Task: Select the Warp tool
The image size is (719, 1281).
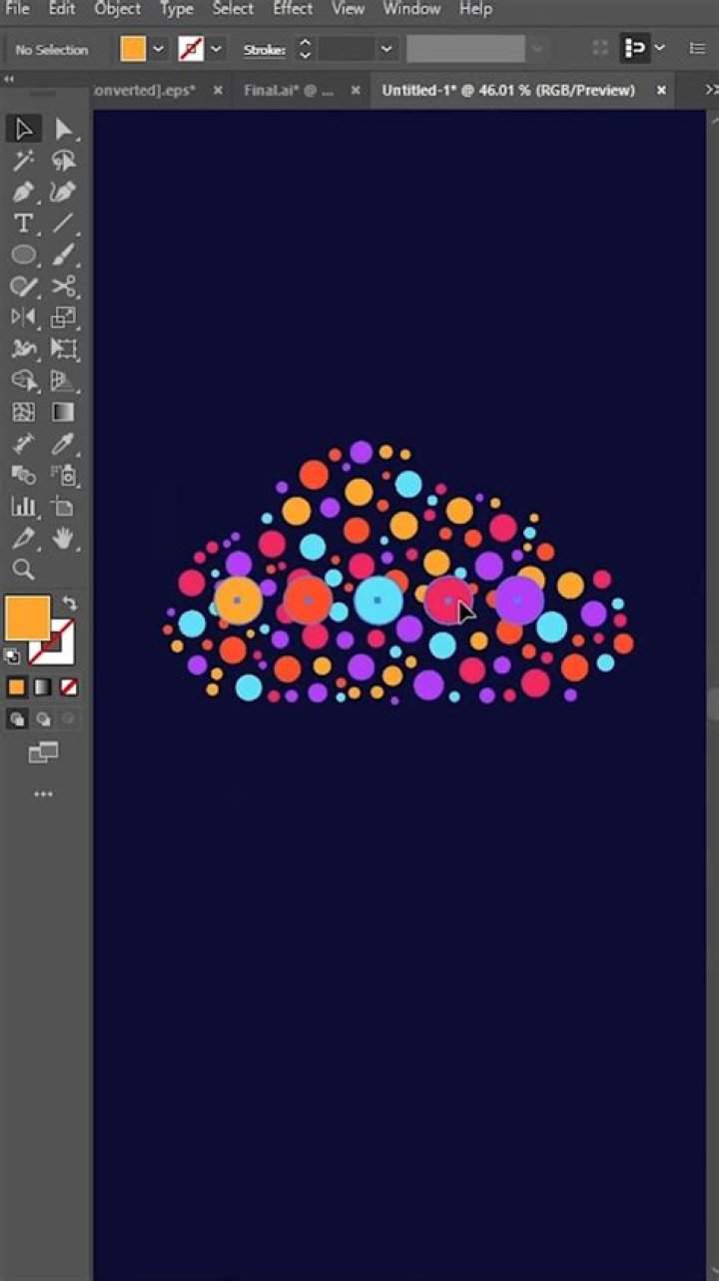Action: (x=24, y=350)
